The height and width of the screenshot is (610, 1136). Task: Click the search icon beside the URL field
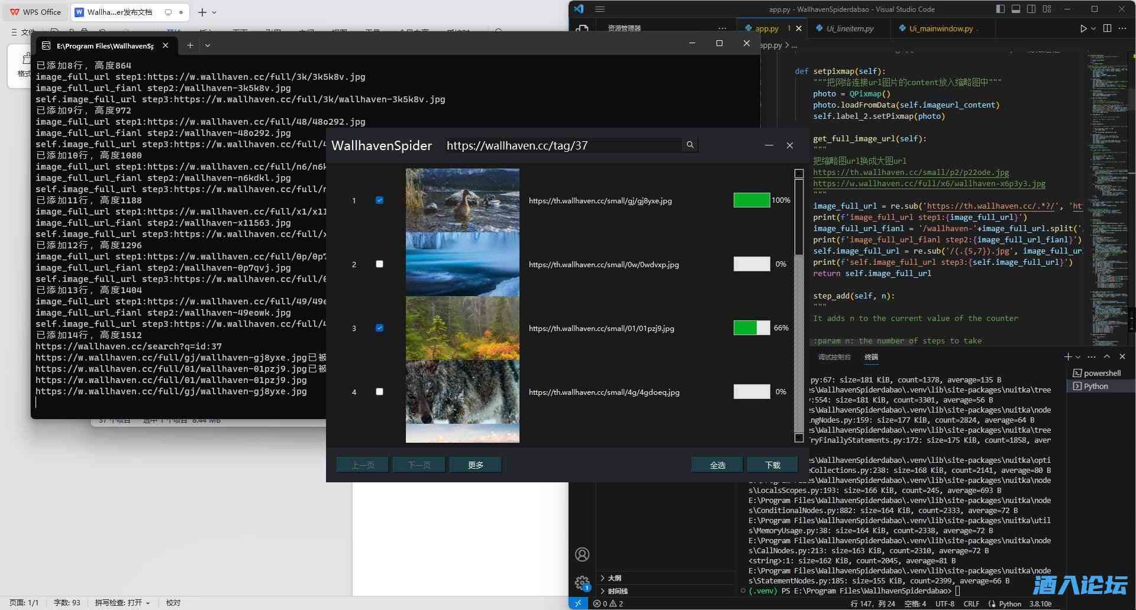(690, 145)
